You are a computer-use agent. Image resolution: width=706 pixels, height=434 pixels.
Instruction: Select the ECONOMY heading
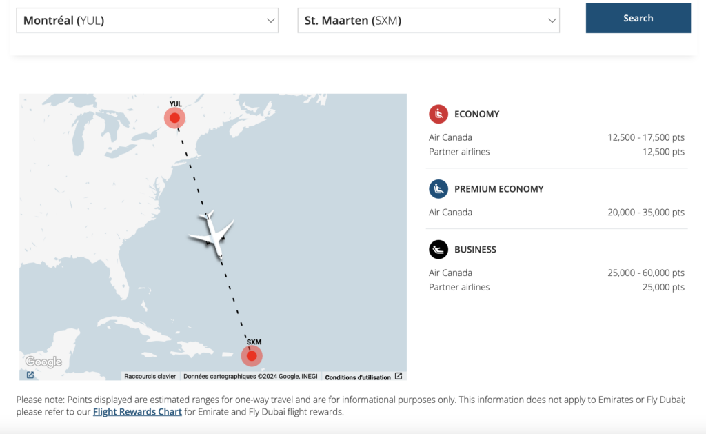tap(476, 114)
